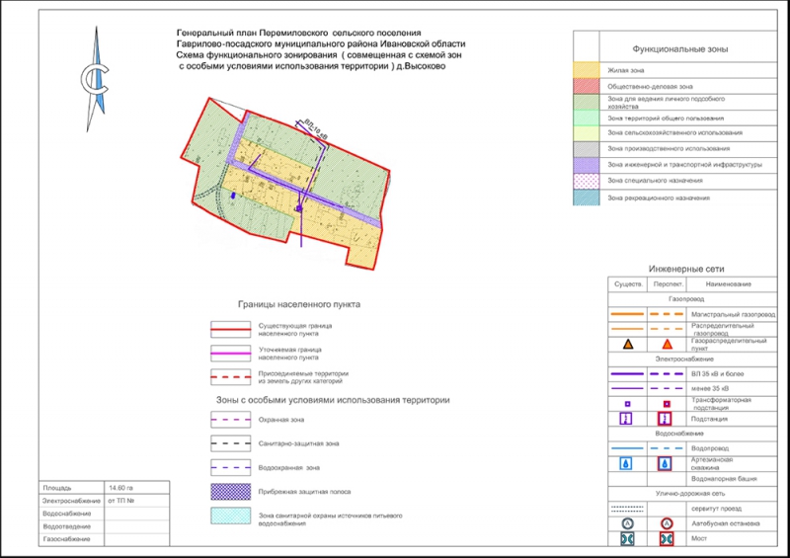Viewport: 790px width, 558px height.
Task: Click existing Водопровод solid blue line
Action: tap(627, 448)
